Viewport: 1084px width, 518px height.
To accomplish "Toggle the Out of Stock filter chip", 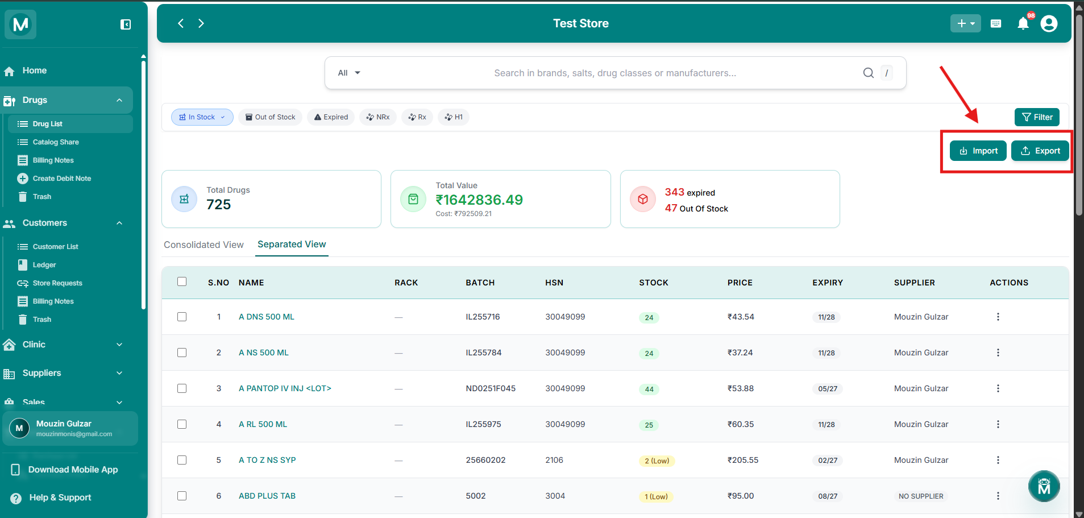I will pos(270,117).
